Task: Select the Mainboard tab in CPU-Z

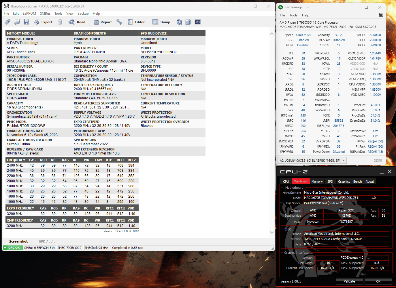Action: point(301,181)
